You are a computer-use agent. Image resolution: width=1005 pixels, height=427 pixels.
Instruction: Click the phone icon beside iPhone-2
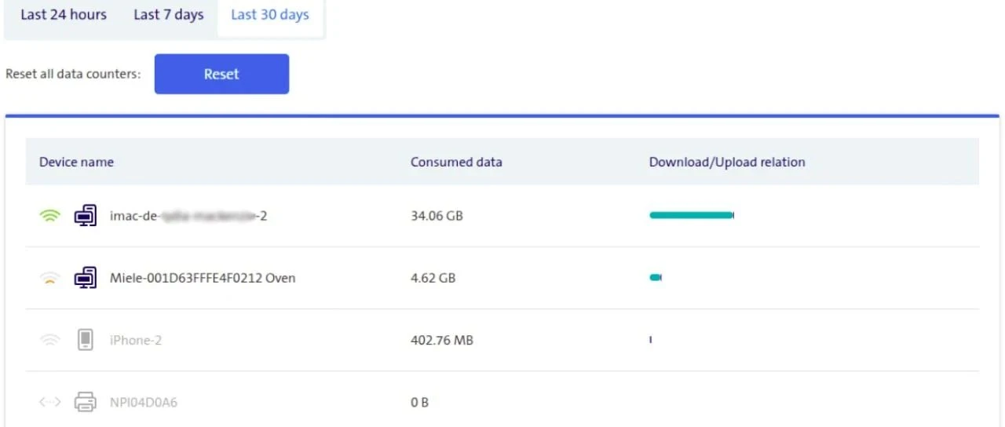pyautogui.click(x=86, y=340)
